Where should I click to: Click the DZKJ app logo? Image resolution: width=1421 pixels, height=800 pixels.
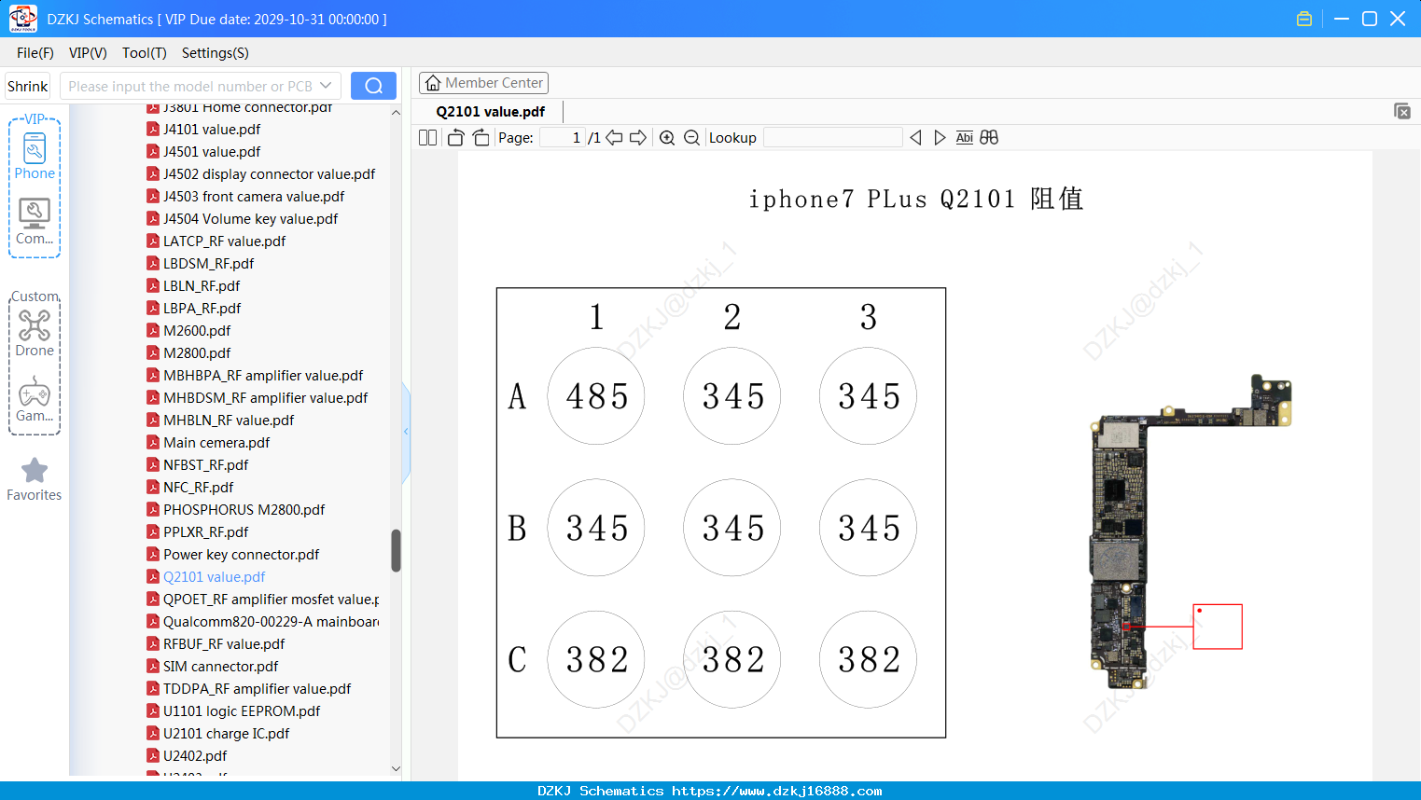22,19
